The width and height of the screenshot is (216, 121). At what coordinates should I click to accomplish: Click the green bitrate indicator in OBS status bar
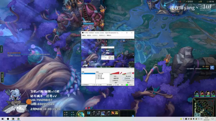coord(127,85)
